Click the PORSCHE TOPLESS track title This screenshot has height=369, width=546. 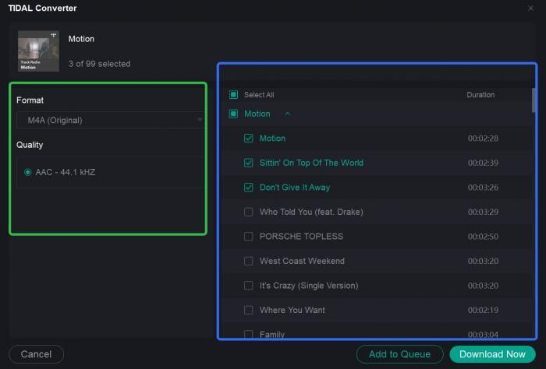point(301,237)
